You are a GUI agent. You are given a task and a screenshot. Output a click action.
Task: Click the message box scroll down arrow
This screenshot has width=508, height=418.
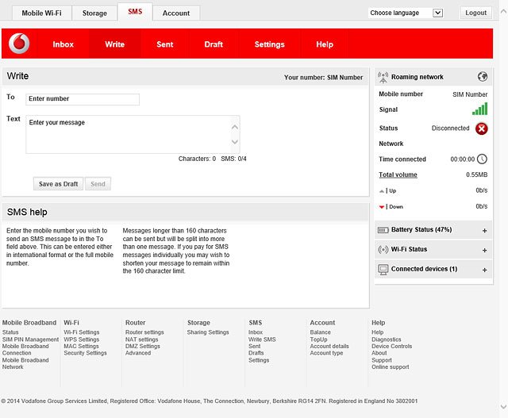(235, 142)
